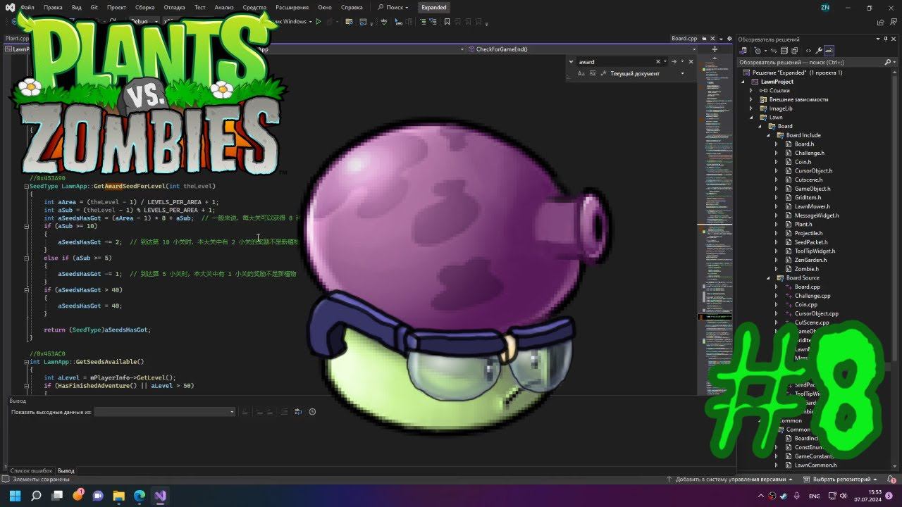Click the pending changes filter clock icon
This screenshot has height=507, width=902.
click(x=758, y=51)
